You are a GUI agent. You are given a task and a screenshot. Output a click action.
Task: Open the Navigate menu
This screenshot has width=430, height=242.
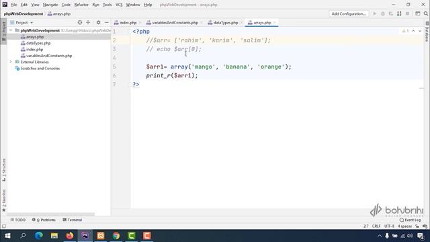pos(50,5)
